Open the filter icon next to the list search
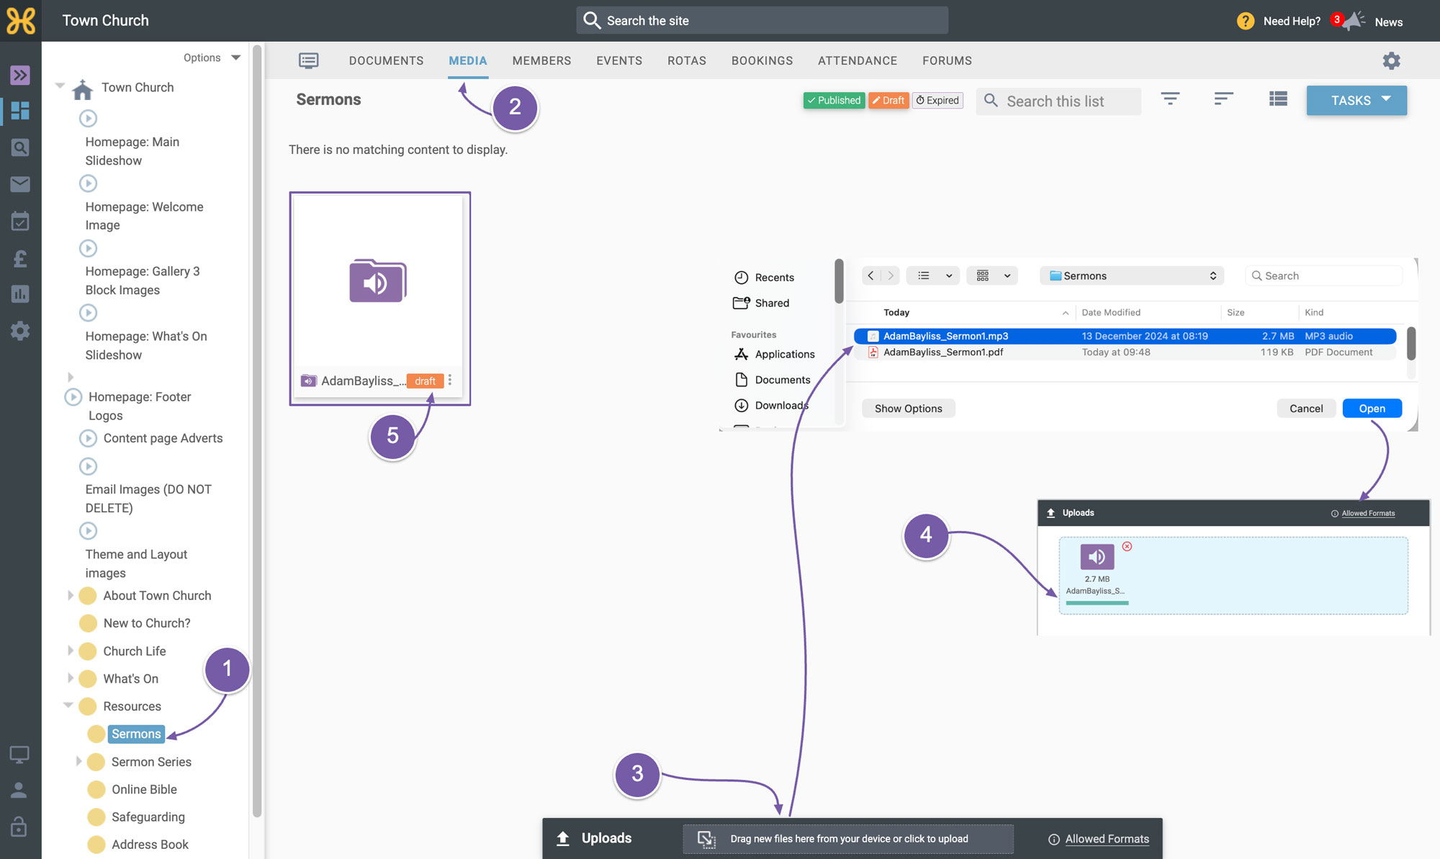1440x859 pixels. pyautogui.click(x=1170, y=99)
